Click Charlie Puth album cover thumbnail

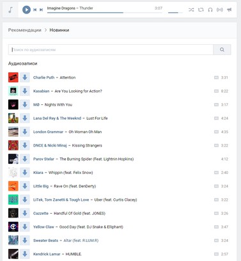pyautogui.click(x=13, y=77)
